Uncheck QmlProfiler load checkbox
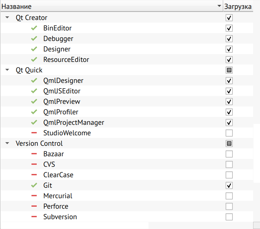260x229 pixels. click(229, 112)
